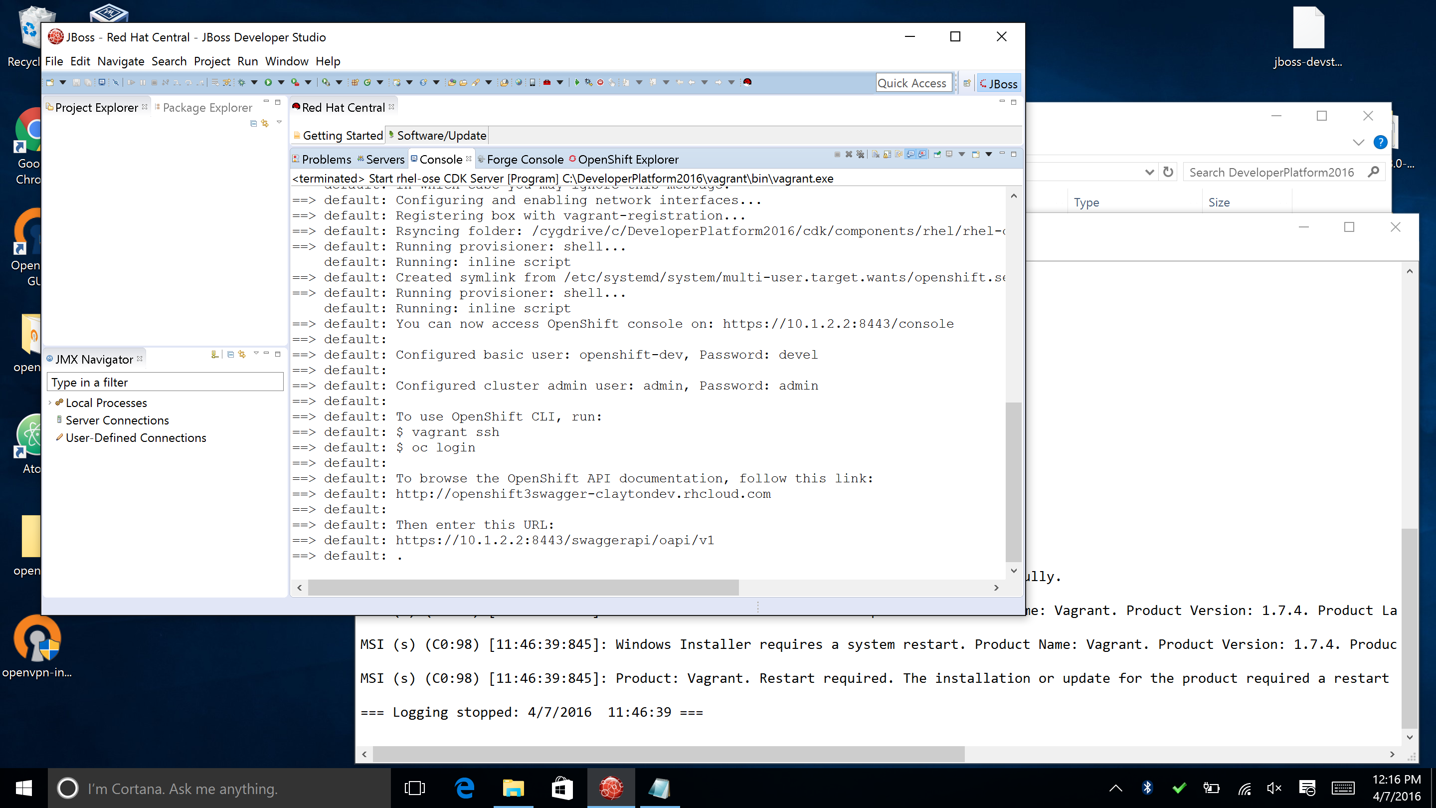Click the JMX Navigator filter field

165,383
